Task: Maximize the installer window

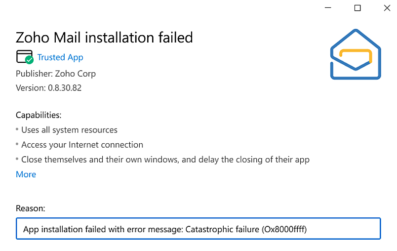Action: 357,8
